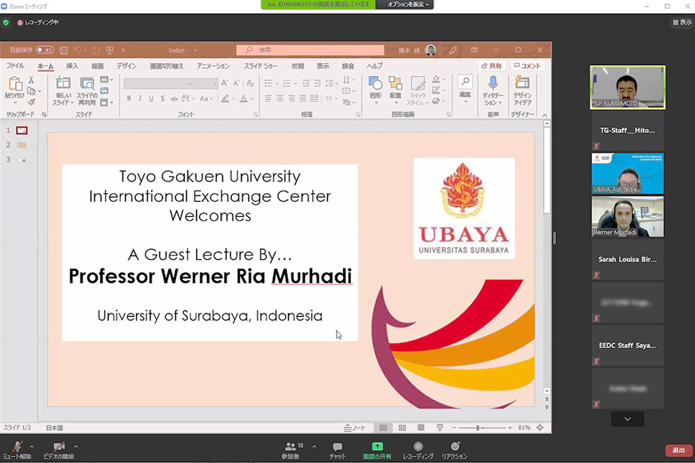Click the 配置 (Arrange) icon
The width and height of the screenshot is (695, 463).
(x=395, y=83)
